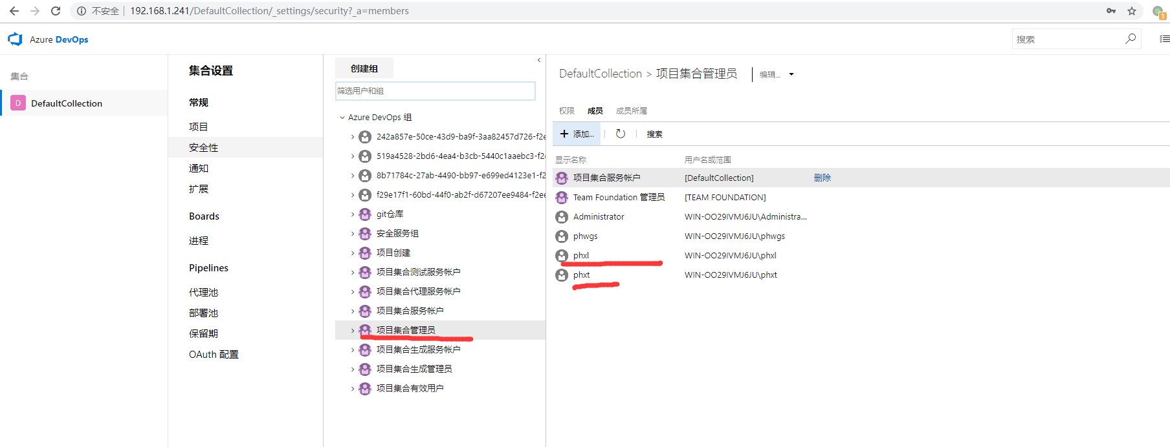Click the DefaultCollection avatar icon in sidebar
Image resolution: width=1170 pixels, height=447 pixels.
tap(18, 103)
